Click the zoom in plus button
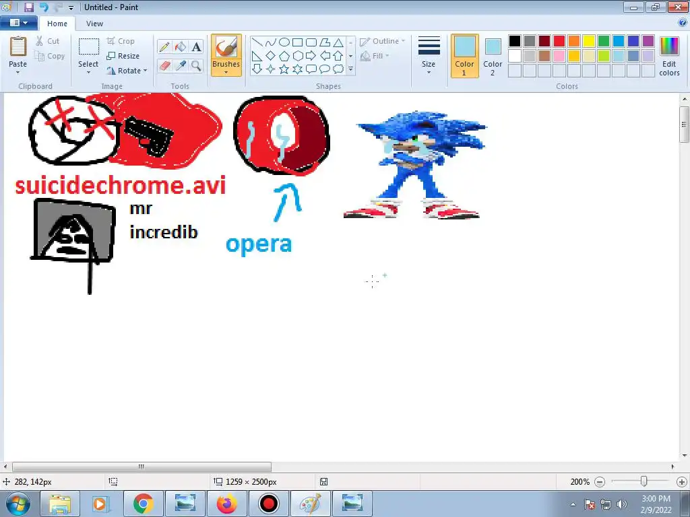 coord(682,482)
